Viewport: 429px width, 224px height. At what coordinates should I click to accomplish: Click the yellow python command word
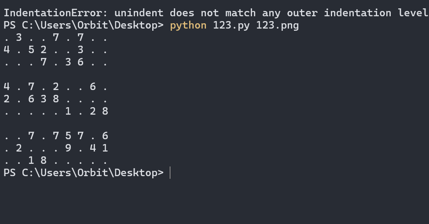pyautogui.click(x=188, y=25)
